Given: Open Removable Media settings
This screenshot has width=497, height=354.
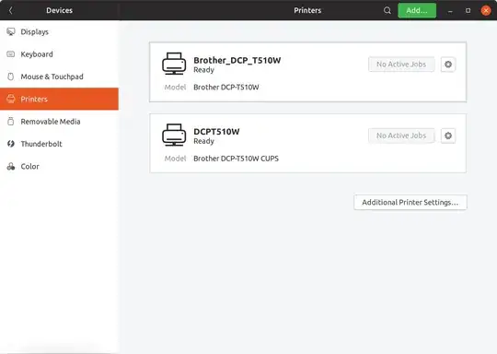Looking at the screenshot, I should tap(59, 122).
